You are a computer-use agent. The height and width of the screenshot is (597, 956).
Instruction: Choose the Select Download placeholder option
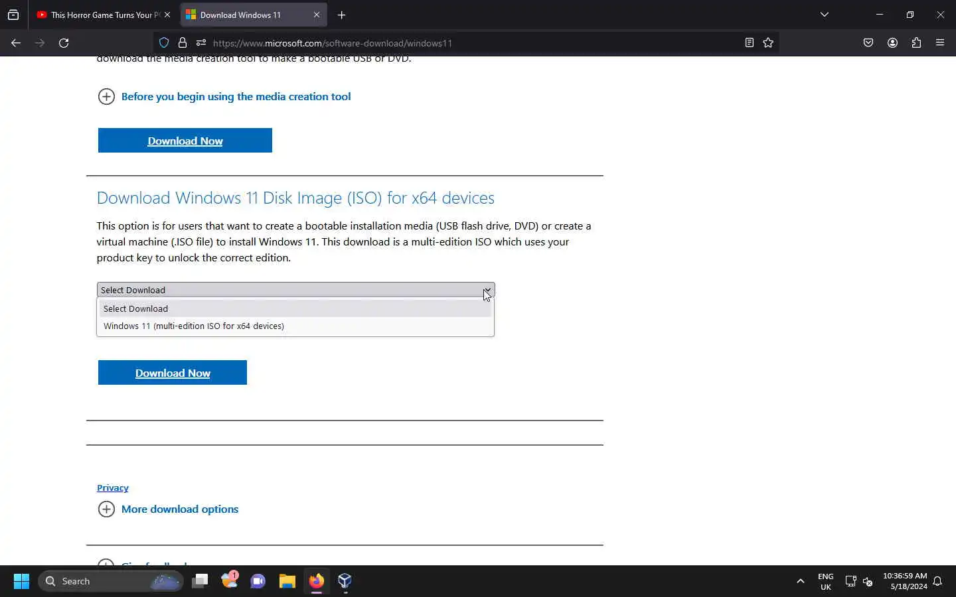tap(295, 308)
